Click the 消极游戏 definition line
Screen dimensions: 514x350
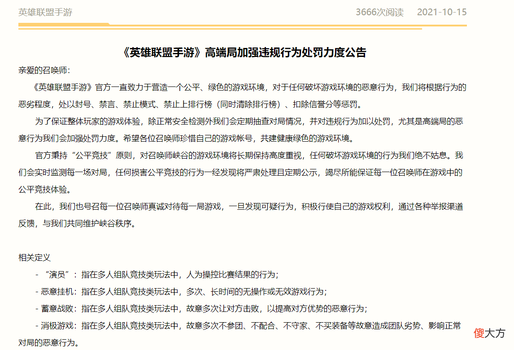pos(240,334)
